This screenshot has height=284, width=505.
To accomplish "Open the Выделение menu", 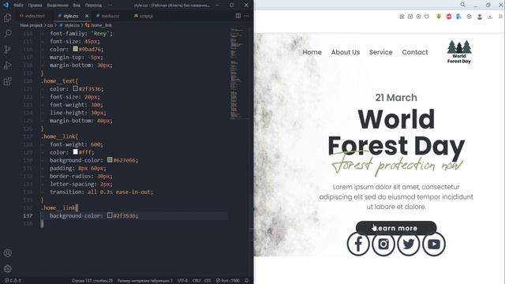I will click(58, 6).
